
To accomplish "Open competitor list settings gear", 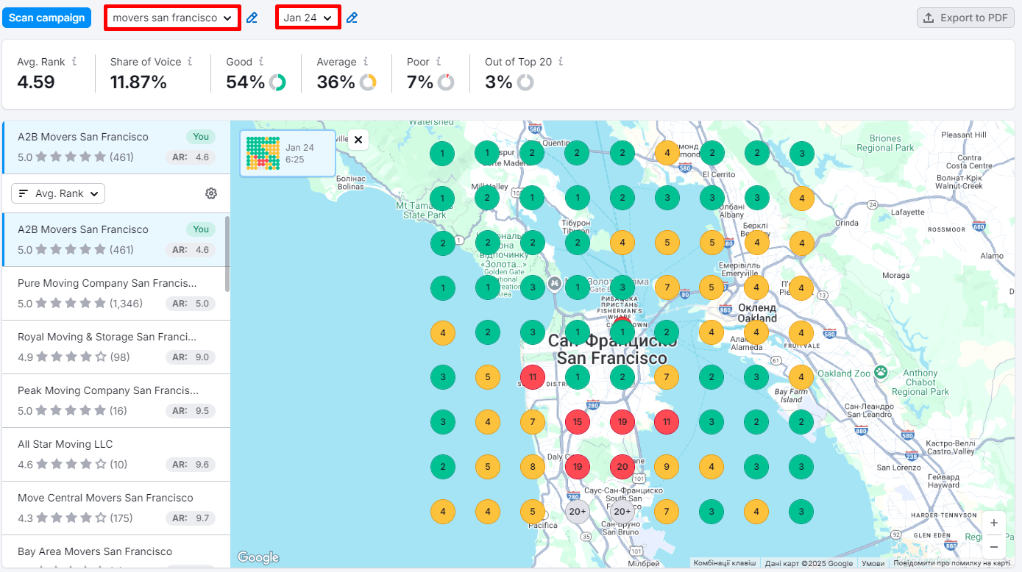I will coord(211,193).
